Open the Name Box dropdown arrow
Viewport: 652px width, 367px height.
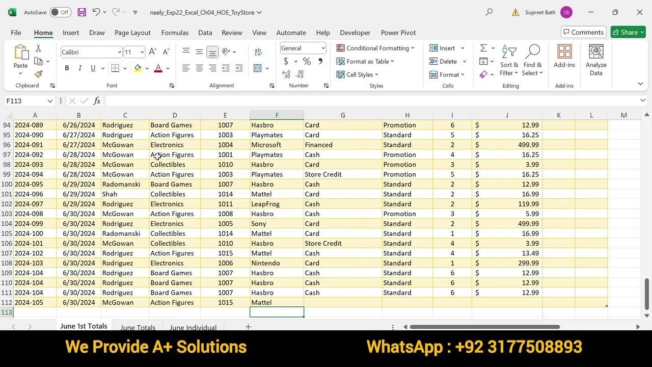(50, 101)
